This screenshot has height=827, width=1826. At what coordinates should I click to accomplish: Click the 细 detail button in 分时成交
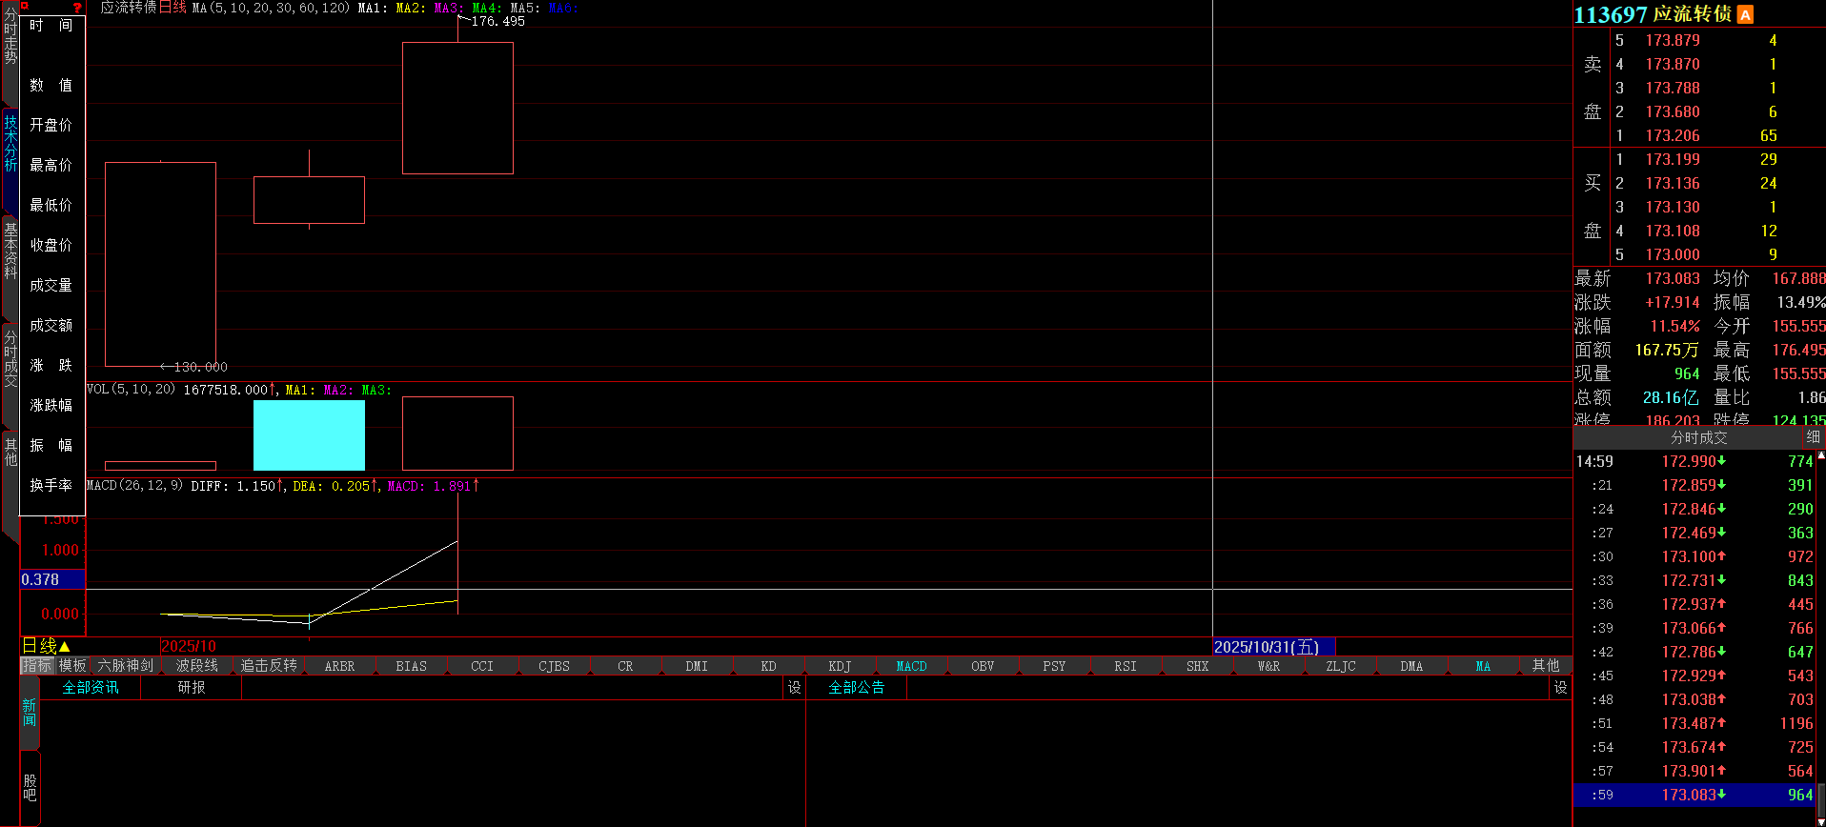[x=1813, y=437]
